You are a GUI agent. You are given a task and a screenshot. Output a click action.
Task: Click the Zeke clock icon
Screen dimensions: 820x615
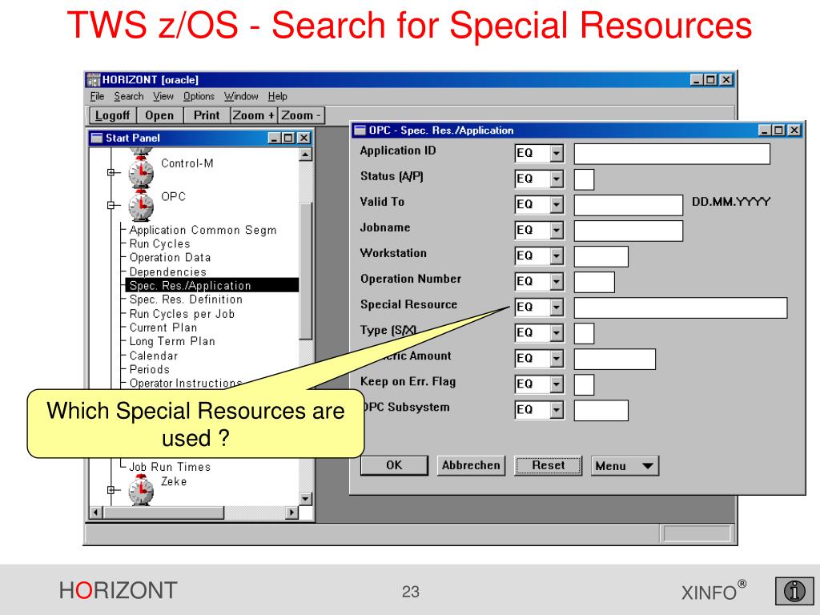(x=141, y=490)
